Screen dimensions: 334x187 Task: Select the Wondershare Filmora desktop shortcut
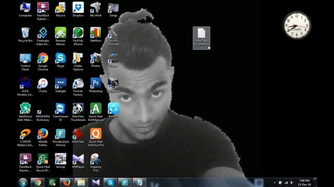61,137
